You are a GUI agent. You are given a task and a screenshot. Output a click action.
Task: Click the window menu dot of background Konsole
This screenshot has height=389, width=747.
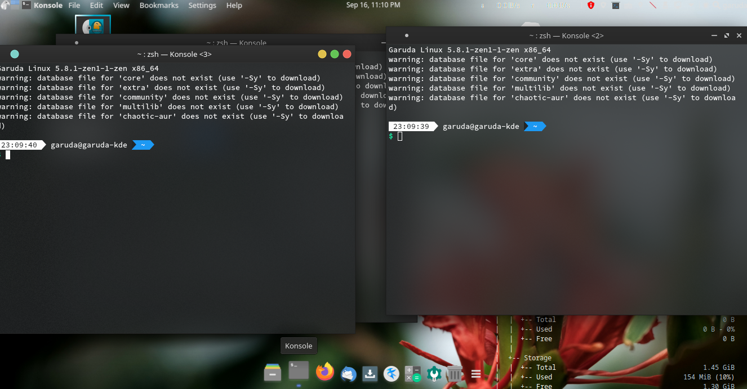coord(77,42)
